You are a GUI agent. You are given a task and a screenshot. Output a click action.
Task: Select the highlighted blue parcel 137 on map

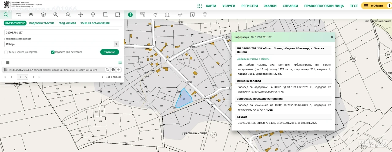click(185, 99)
